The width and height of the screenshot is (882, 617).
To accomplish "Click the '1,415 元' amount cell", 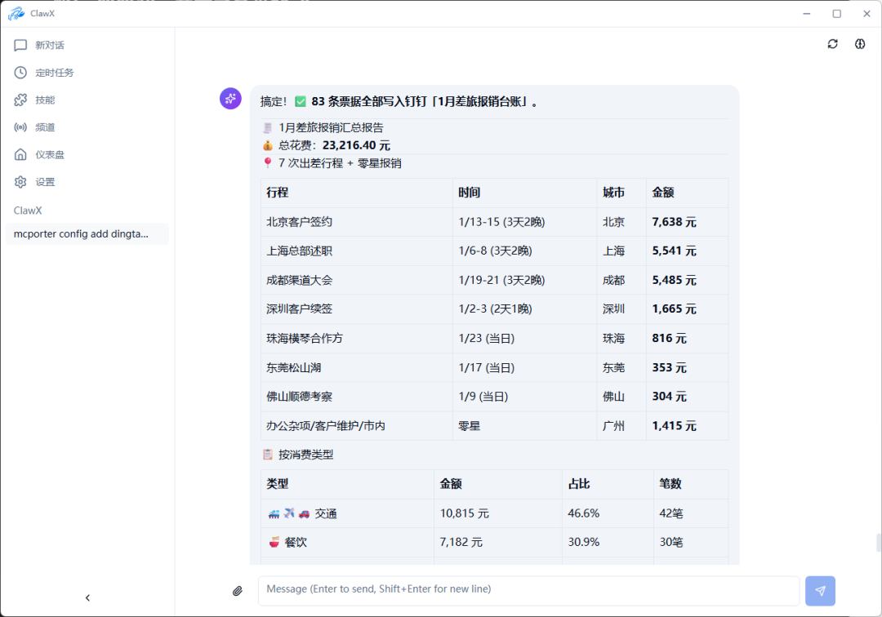I will tap(687, 426).
